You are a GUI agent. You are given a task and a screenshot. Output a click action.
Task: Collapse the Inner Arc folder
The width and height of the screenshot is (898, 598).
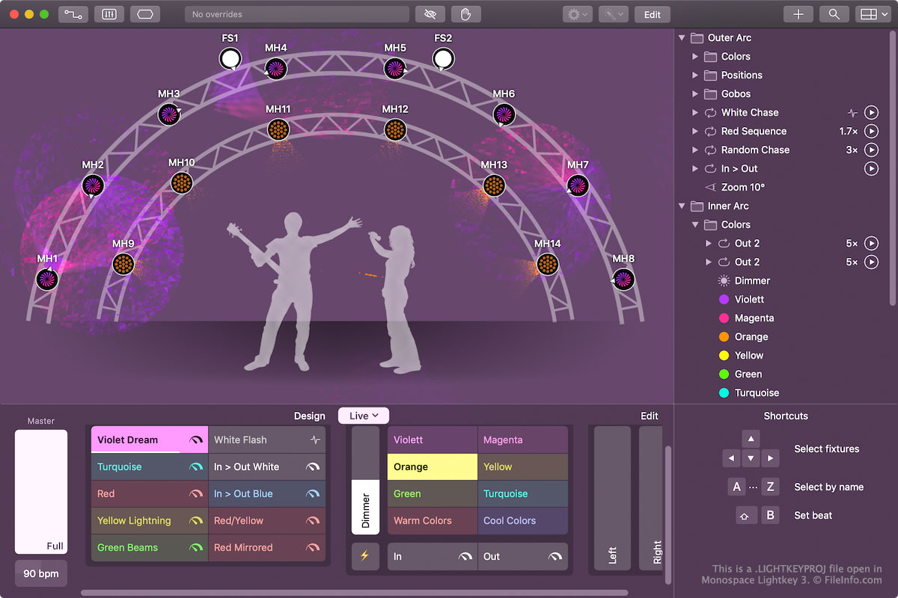[x=682, y=206]
